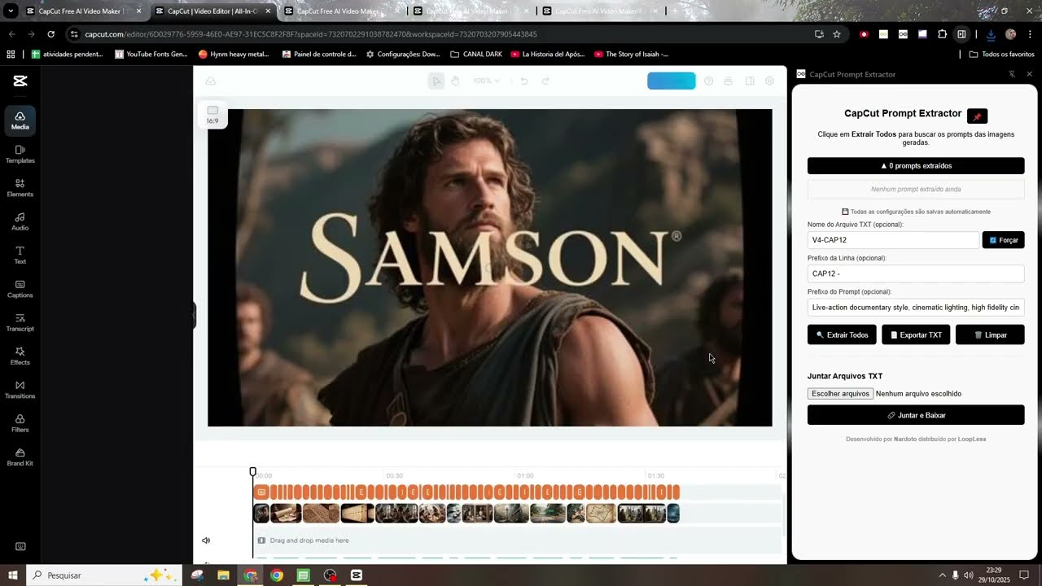Viewport: 1042px width, 586px height.
Task: Click the browser address bar
Action: pyautogui.click(x=440, y=34)
